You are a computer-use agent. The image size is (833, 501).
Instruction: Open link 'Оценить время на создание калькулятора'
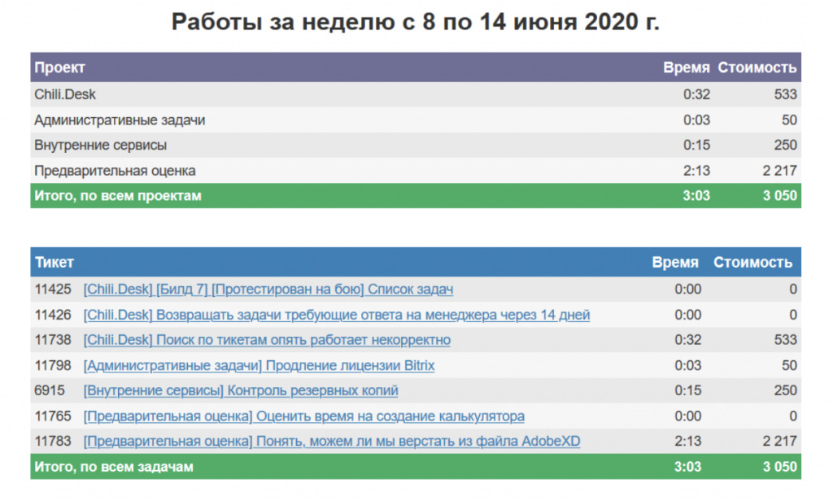303,416
